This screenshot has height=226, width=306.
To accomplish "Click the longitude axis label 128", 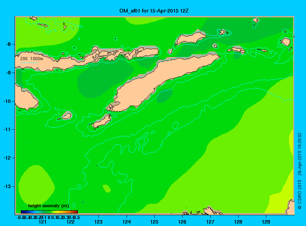I will [x=238, y=222].
